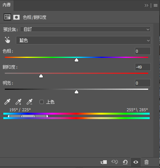Click the second-from-left inner color range marker
This screenshot has height=168, width=160.
click(21, 116)
